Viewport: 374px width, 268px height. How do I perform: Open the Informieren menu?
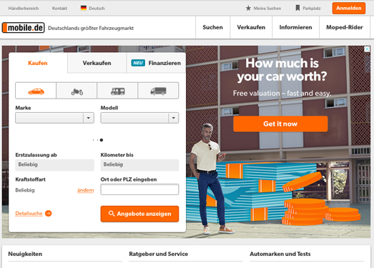coord(296,27)
